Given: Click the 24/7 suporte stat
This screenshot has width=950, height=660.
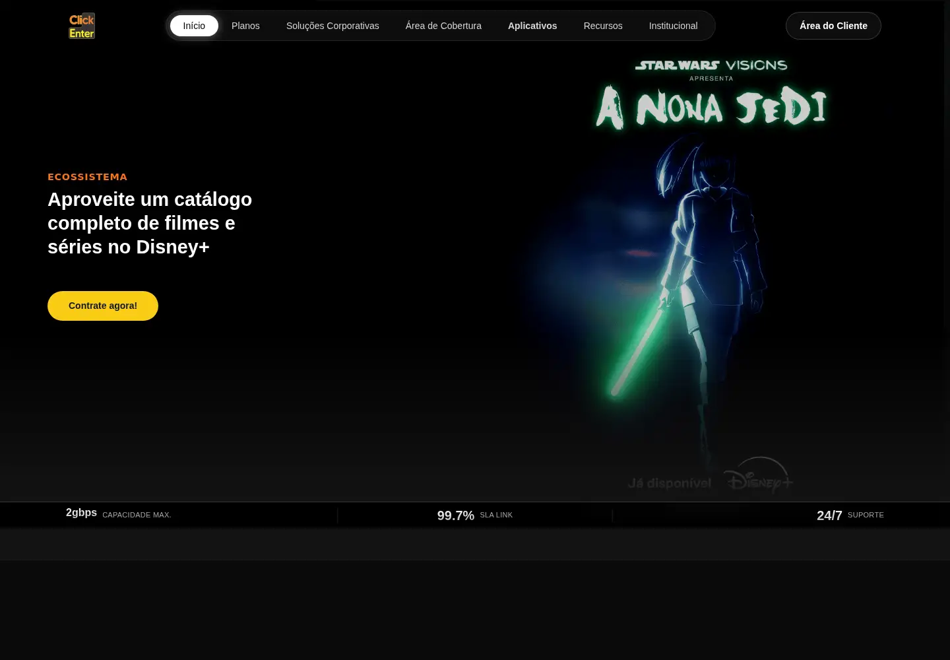Looking at the screenshot, I should pos(850,515).
